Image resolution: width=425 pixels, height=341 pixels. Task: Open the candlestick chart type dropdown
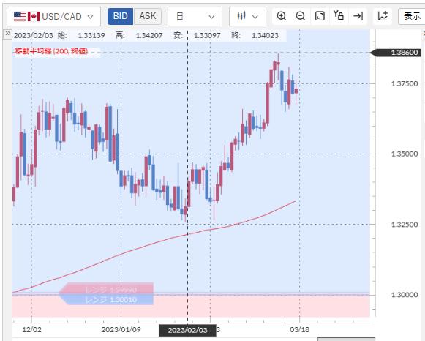click(247, 16)
